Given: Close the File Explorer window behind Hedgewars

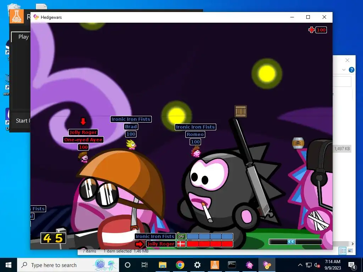Looking at the screenshot, I should click(347, 60).
